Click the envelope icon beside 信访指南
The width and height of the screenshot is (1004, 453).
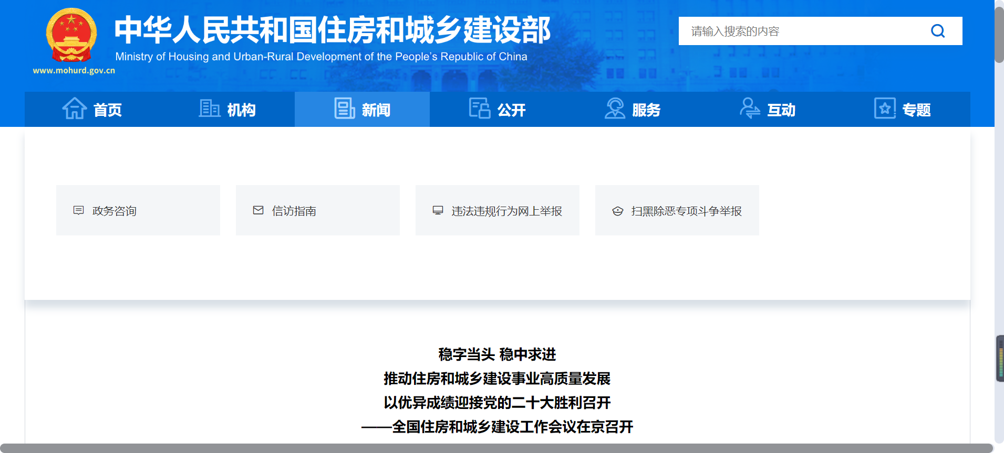258,210
